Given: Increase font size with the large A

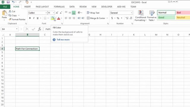Looking at the screenshot, I should [57, 13].
